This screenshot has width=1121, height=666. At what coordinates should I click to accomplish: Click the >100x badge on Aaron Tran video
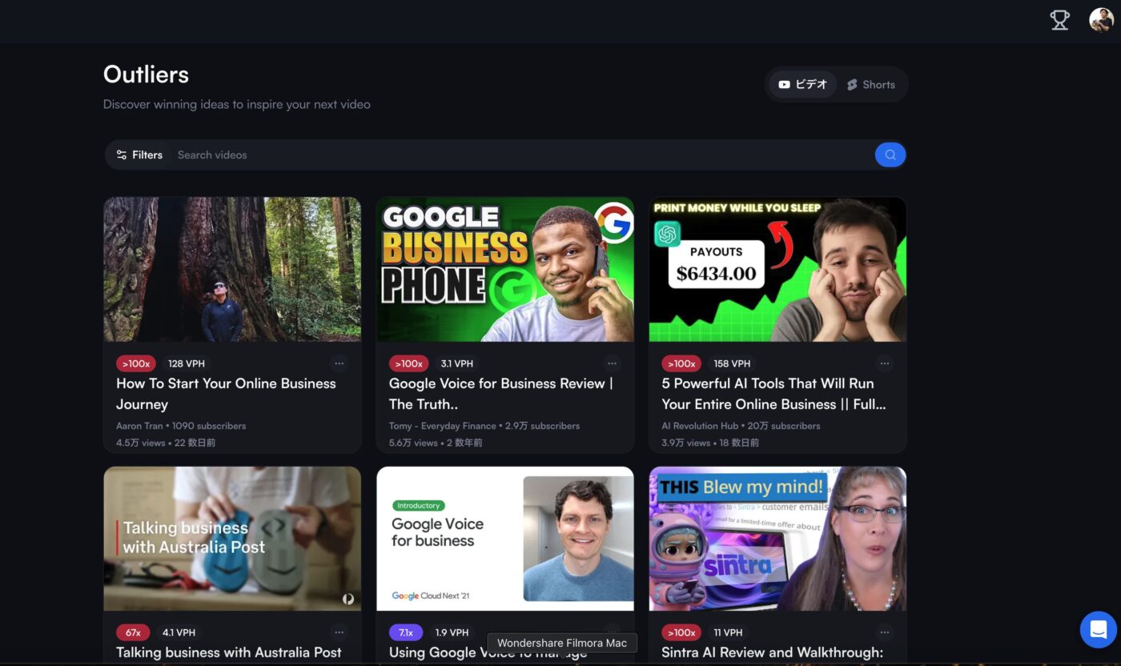pyautogui.click(x=136, y=363)
